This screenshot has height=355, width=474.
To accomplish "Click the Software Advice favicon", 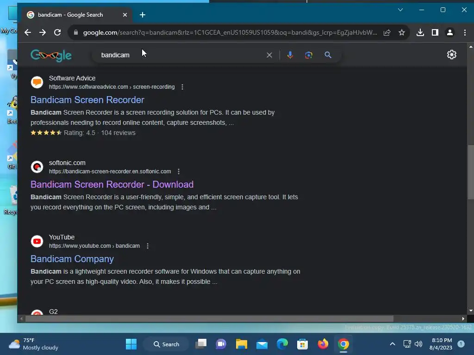I will pos(37,82).
